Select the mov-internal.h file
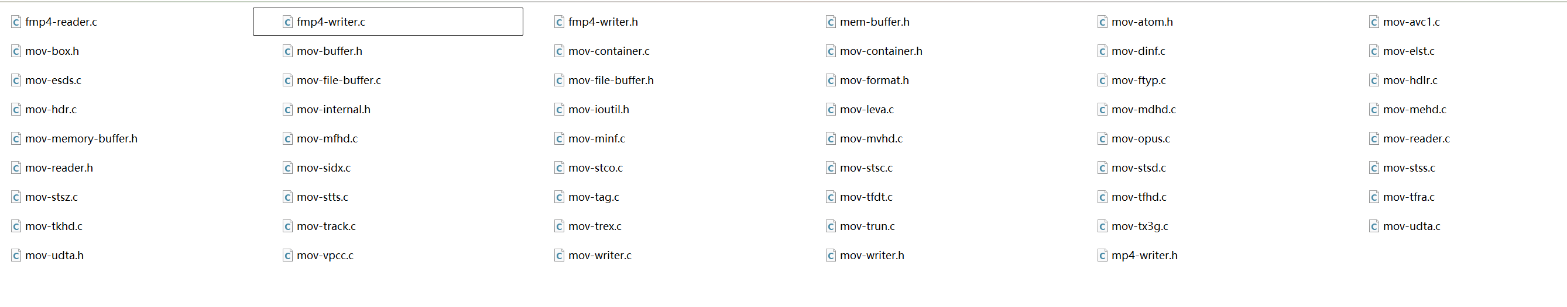Image resolution: width=1567 pixels, height=307 pixels. coord(333,110)
